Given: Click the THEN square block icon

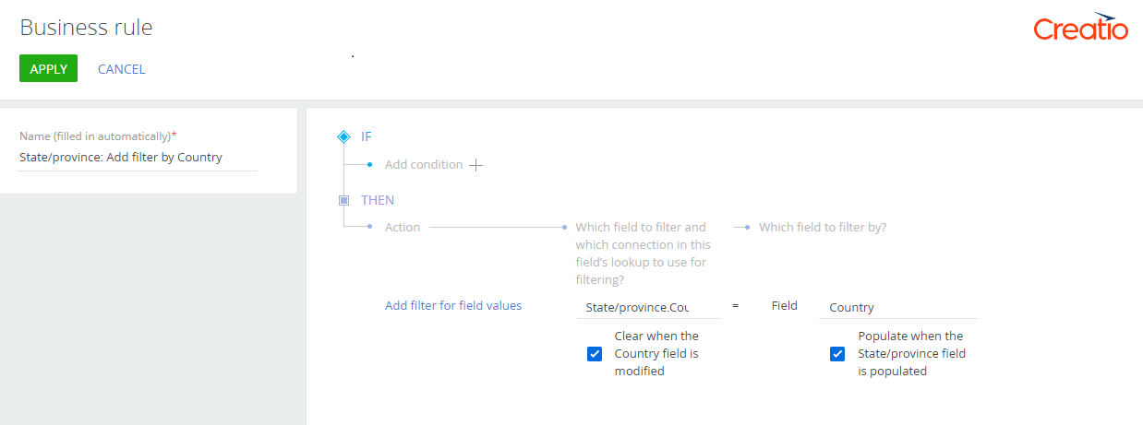Looking at the screenshot, I should point(343,200).
